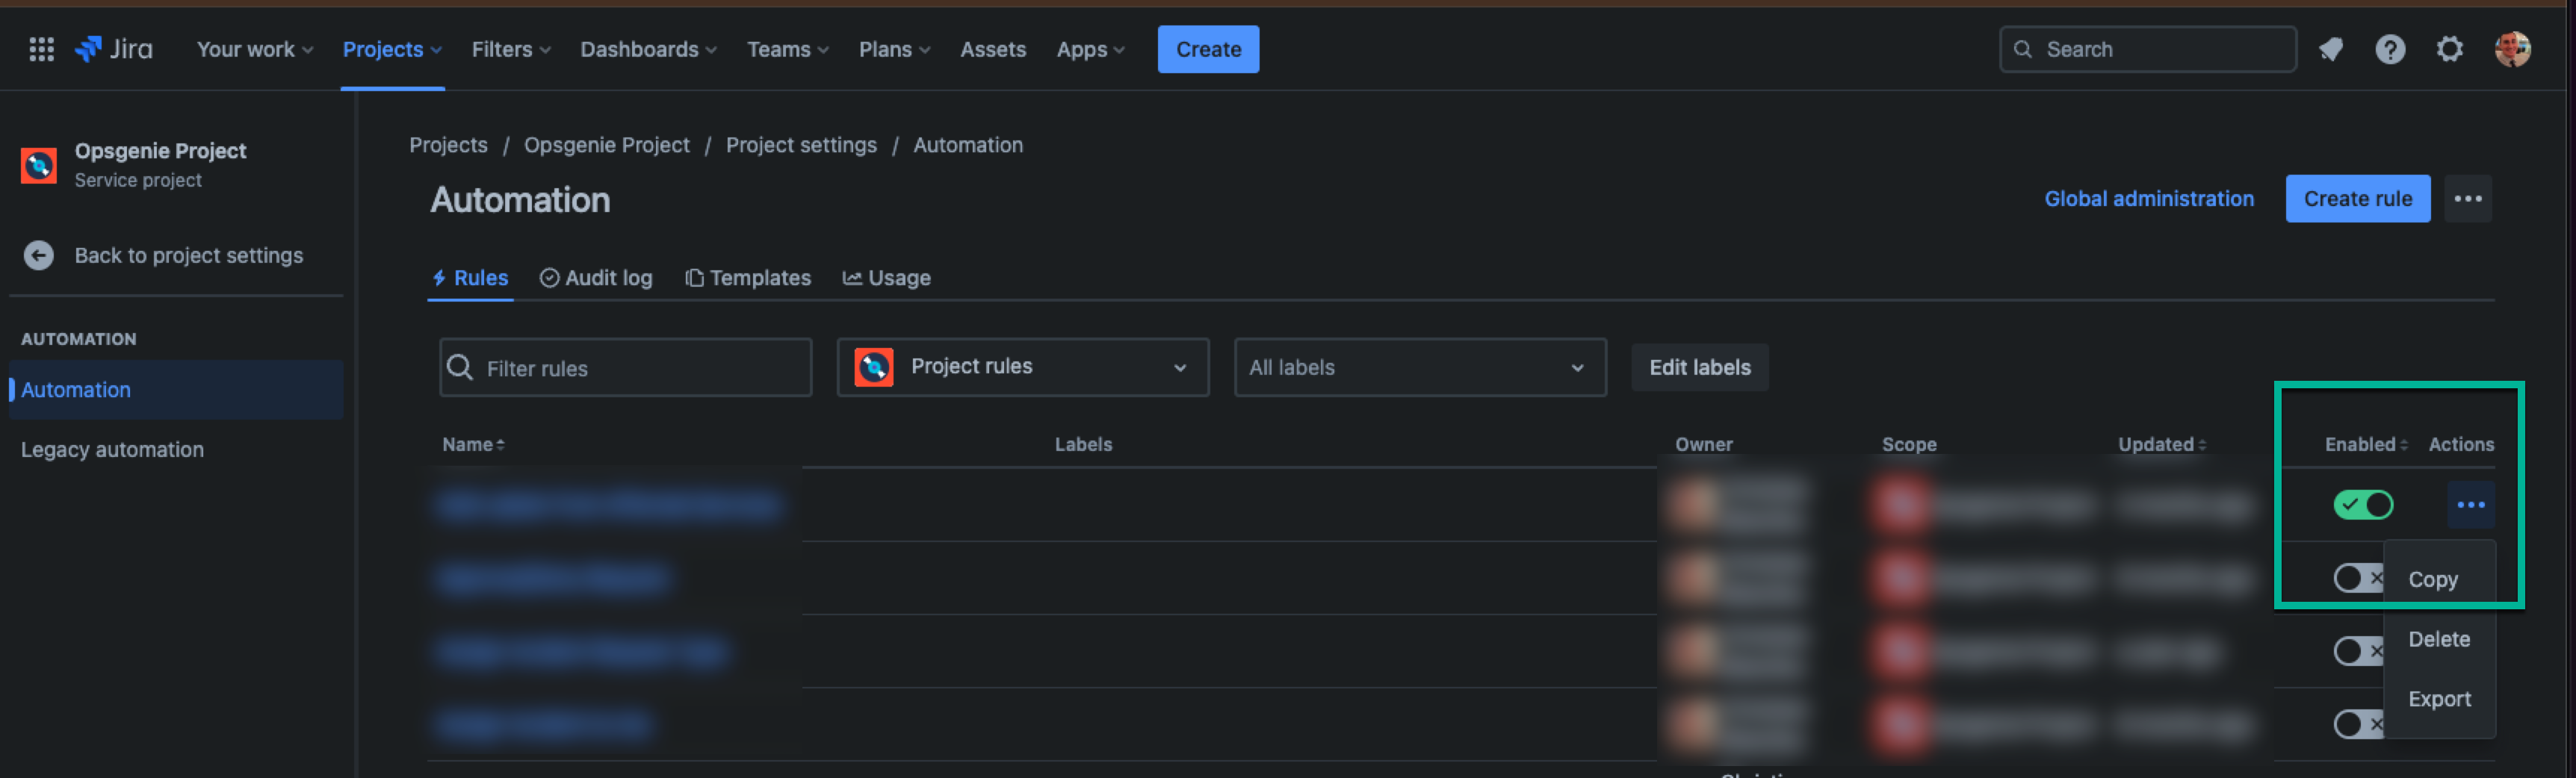Click the magnifier icon in Filter rules
Viewport: 2576px width, 778px height.
(x=460, y=368)
